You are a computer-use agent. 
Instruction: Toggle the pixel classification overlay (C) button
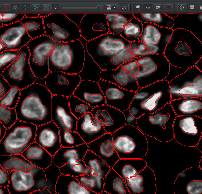pos(55,7)
